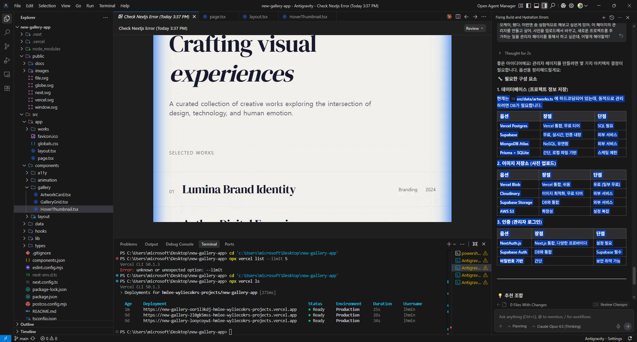Viewport: 637px width, 342px height.
Task: Send the agent message
Action: pos(627,326)
